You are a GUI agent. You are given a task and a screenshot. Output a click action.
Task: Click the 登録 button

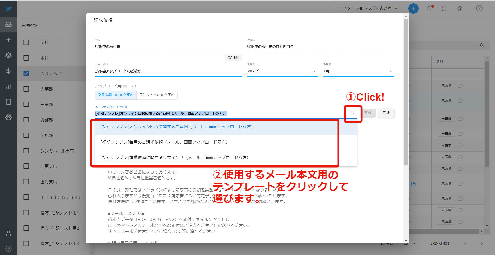pos(386,113)
